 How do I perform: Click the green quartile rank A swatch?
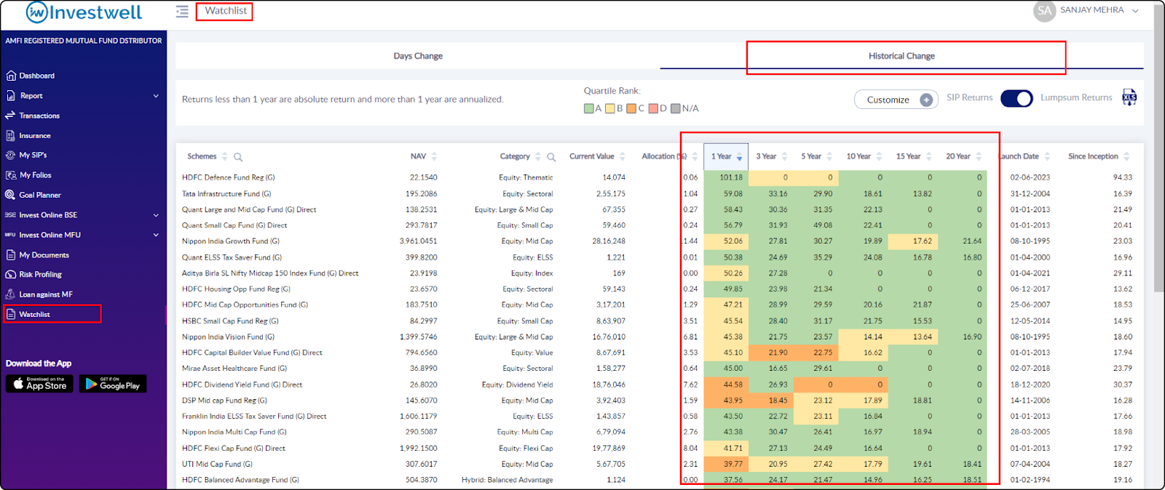(x=588, y=108)
